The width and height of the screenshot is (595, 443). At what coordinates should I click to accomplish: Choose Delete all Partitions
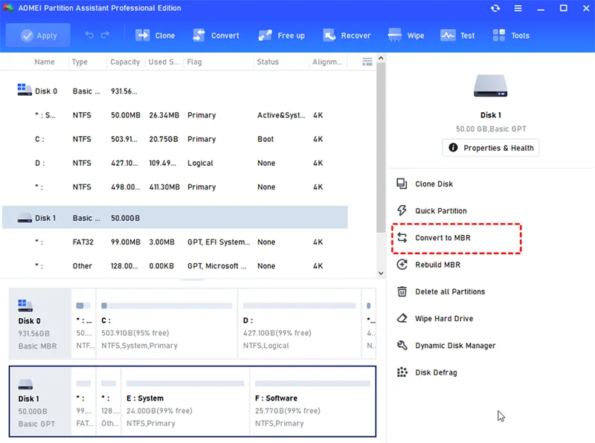coord(450,291)
